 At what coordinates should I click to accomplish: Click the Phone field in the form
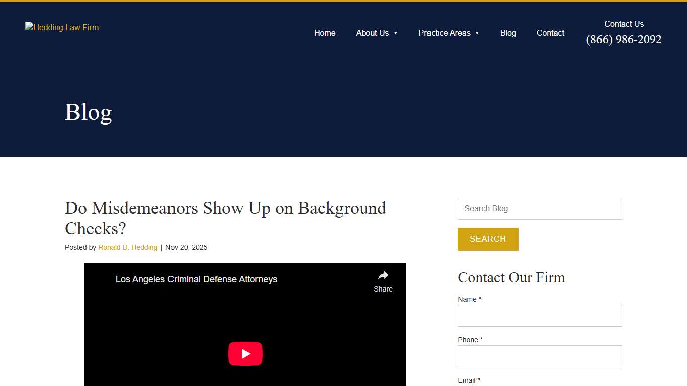tap(539, 356)
